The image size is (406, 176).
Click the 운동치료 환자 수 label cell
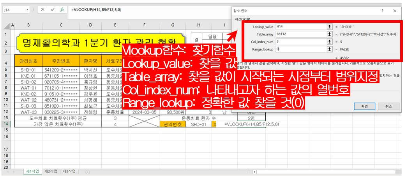(199, 118)
